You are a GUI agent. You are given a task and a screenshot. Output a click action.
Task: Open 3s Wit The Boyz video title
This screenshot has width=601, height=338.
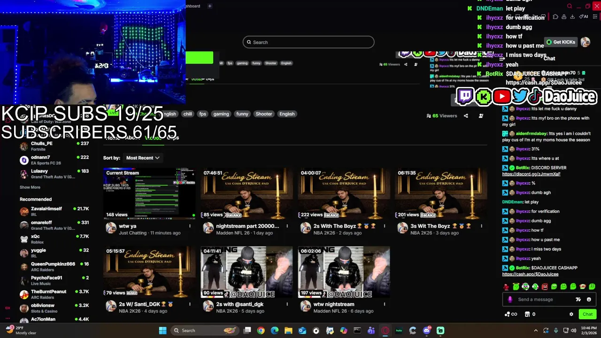pos(441,226)
